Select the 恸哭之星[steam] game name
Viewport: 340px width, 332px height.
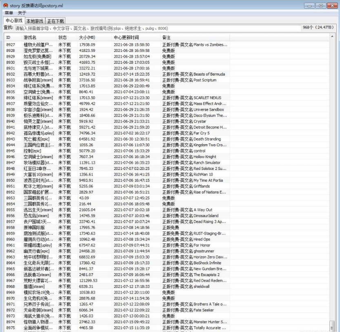click(x=38, y=121)
